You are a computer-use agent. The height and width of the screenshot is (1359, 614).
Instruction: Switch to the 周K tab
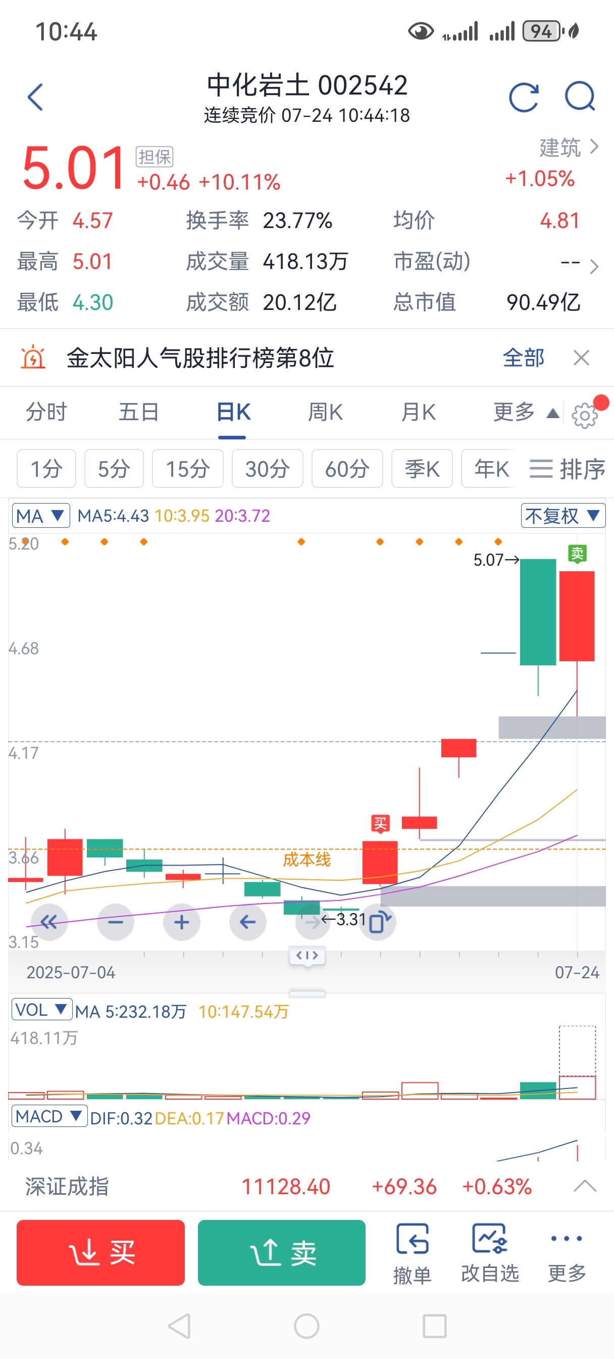(325, 412)
